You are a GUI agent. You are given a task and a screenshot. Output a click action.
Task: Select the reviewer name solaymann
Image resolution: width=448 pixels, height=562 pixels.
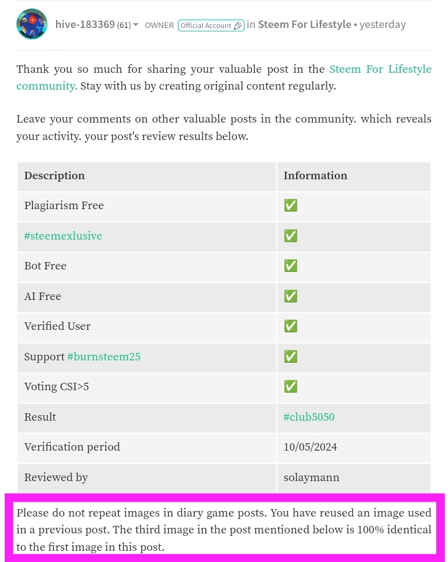312,477
